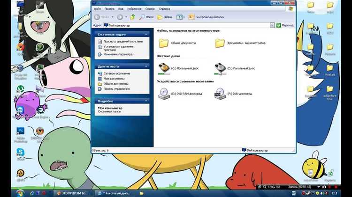Open the Правка menu
The image size is (352, 197).
(109, 9)
